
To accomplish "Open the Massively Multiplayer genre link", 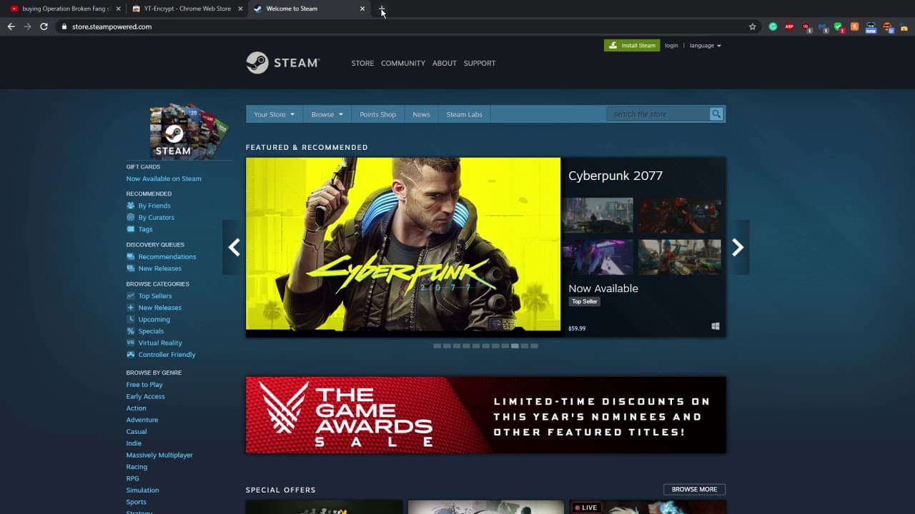I will (159, 455).
